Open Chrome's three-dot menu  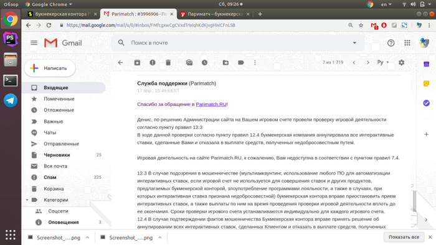click(429, 25)
